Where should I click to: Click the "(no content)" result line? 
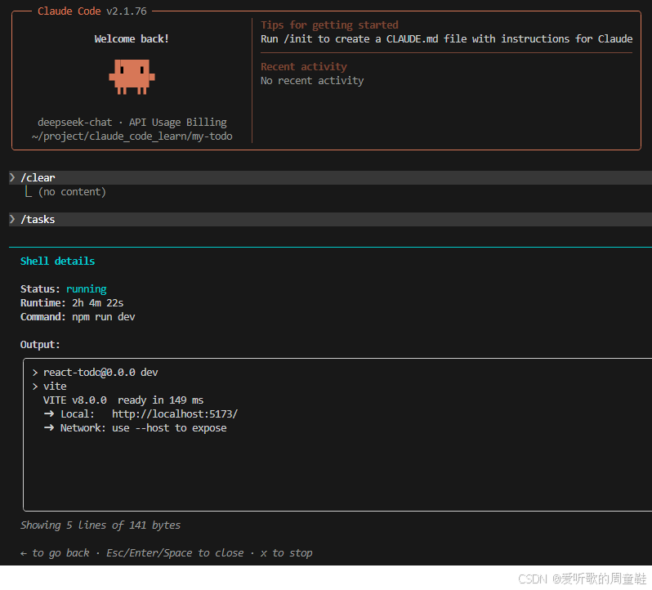[x=72, y=192]
